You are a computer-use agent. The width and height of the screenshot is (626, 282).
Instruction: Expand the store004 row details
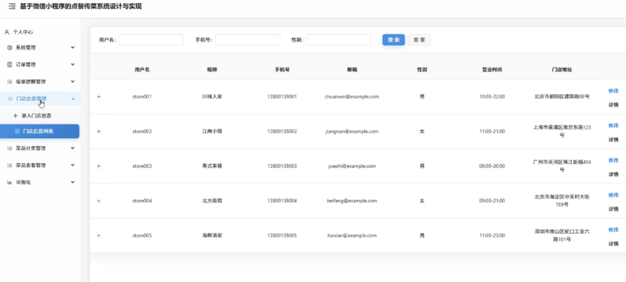[x=99, y=201]
